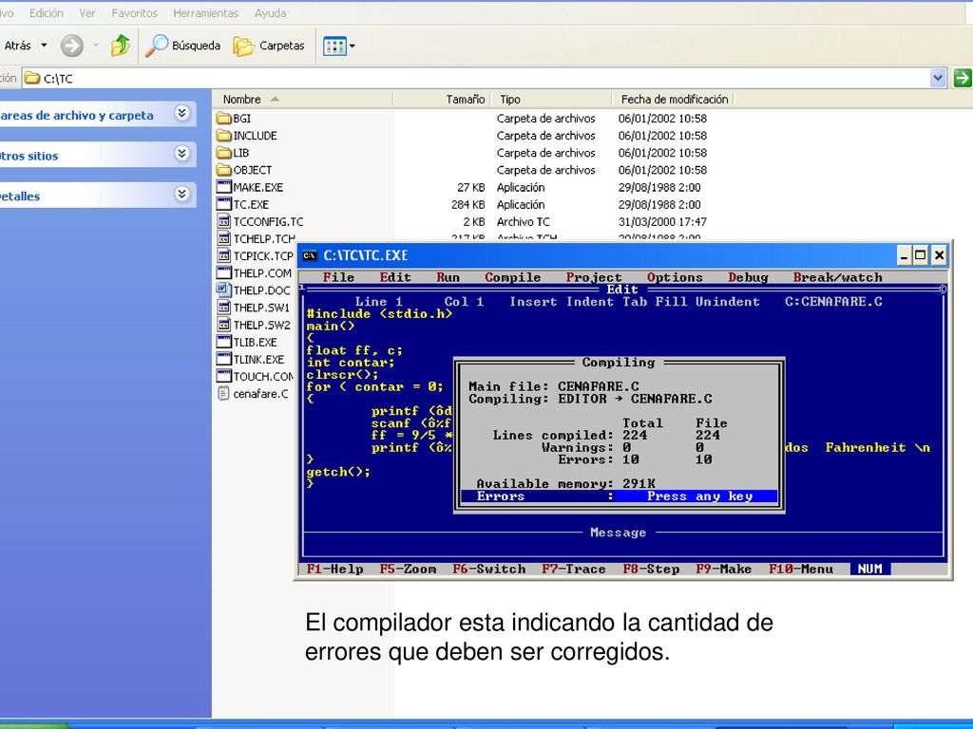Viewport: 973px width, 729px height.
Task: Click the green Go arrow button
Action: point(962,78)
